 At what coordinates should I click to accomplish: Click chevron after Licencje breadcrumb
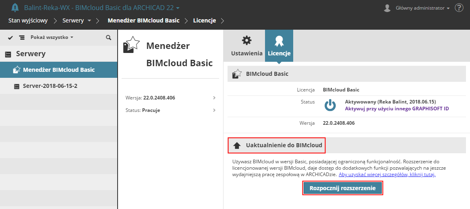pyautogui.click(x=222, y=20)
